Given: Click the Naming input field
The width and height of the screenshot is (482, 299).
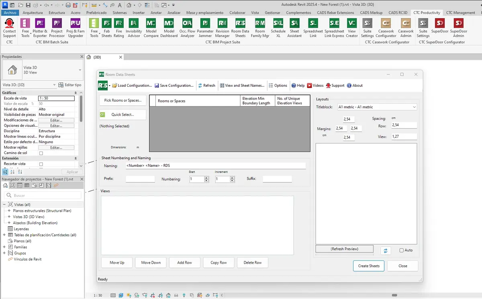Looking at the screenshot, I should click(216, 166).
